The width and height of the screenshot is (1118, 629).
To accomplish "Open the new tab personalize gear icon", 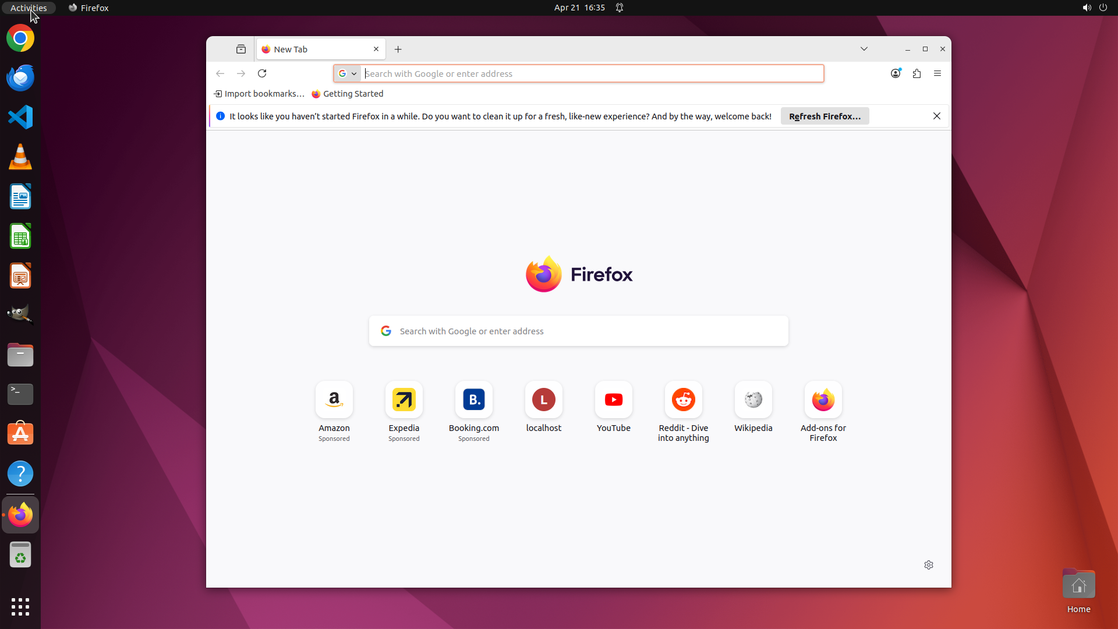I will tap(929, 565).
